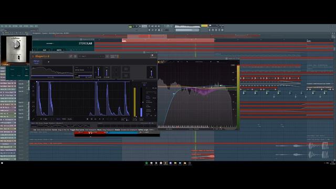Image resolution: width=336 pixels, height=189 pixels.
Task: Select the green EQ band node in Pro-Q
Action: (x=220, y=86)
